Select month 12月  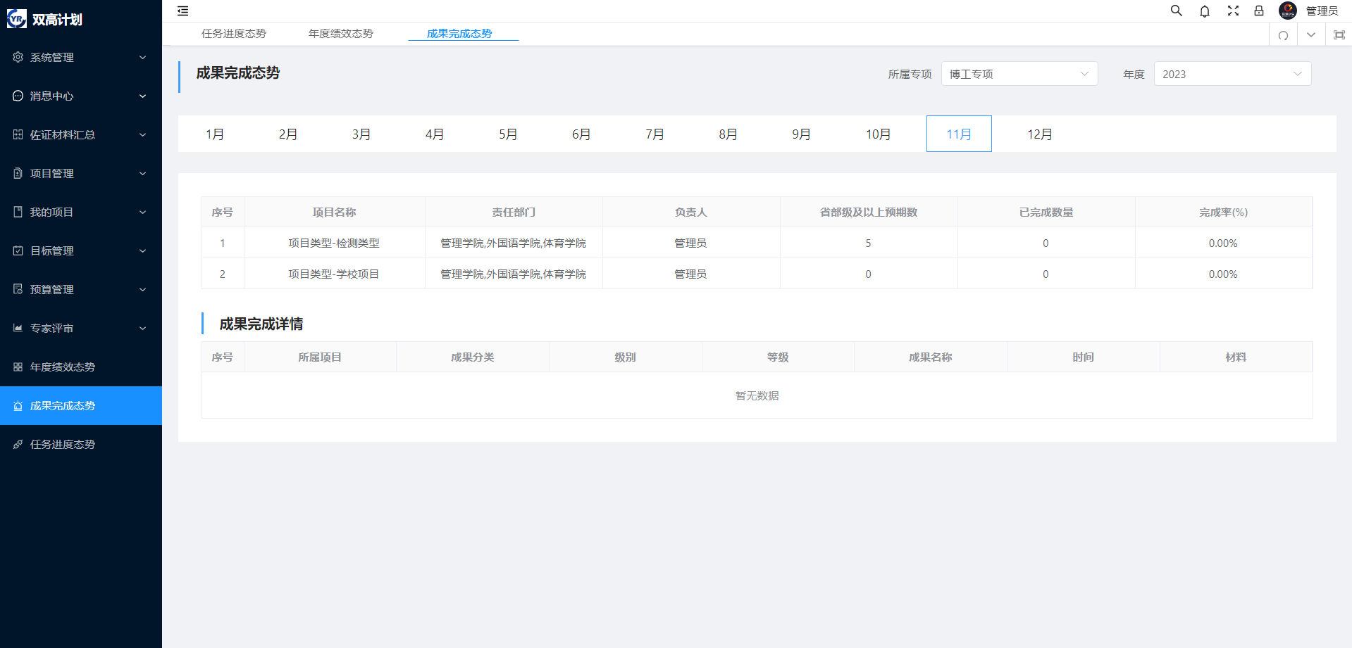point(1039,134)
